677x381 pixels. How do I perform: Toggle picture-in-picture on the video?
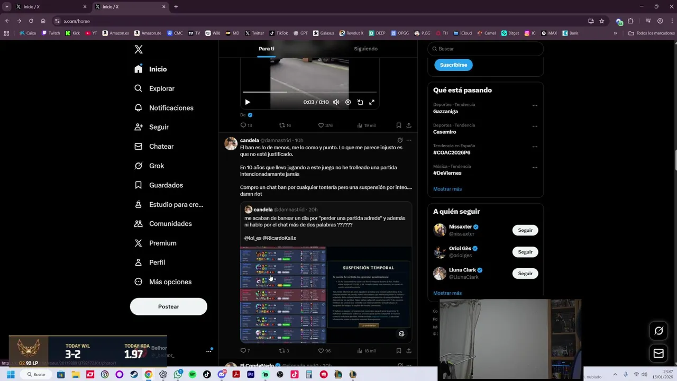point(360,102)
